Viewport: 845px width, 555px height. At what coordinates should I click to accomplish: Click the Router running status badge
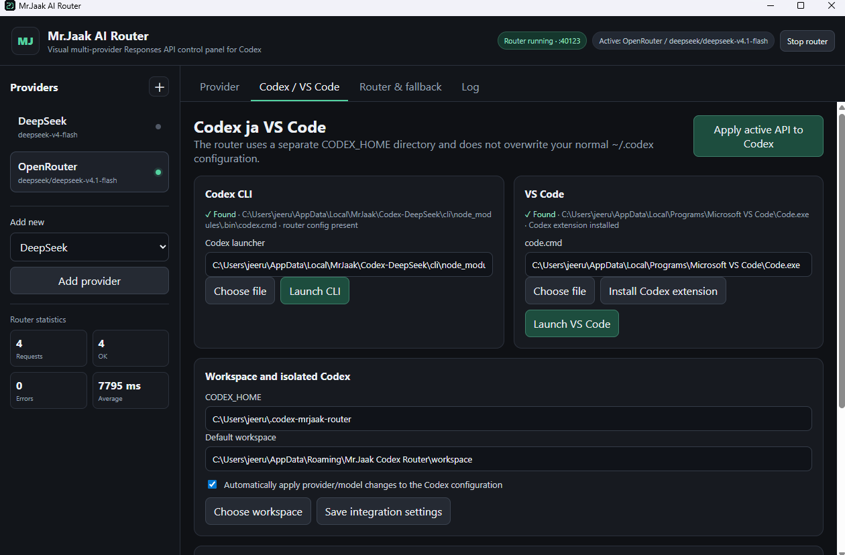pos(542,41)
